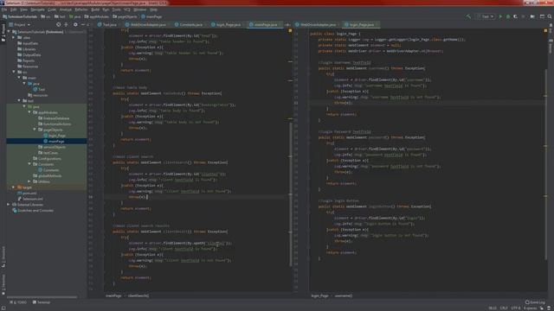The height and width of the screenshot is (311, 554).
Task: Click the Search Everywhere magnifier icon
Action: click(550, 16)
